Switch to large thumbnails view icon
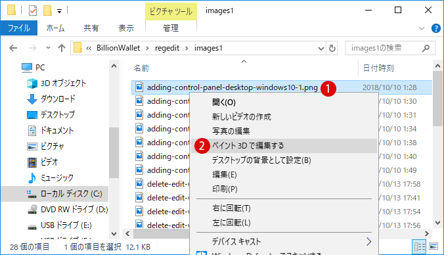The image size is (444, 255). [x=433, y=246]
